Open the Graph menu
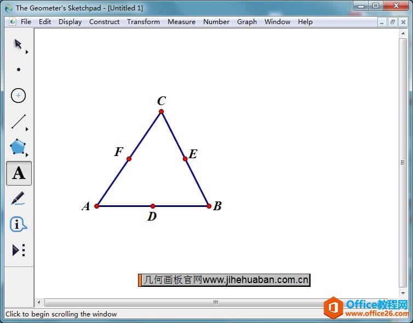The width and height of the screenshot is (413, 323). pyautogui.click(x=247, y=21)
